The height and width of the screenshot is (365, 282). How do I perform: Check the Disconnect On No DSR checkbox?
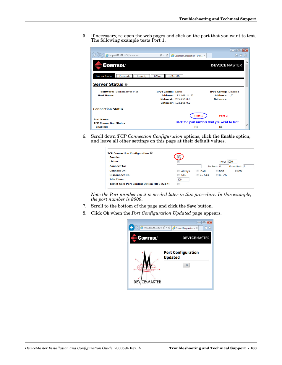click(x=198, y=175)
